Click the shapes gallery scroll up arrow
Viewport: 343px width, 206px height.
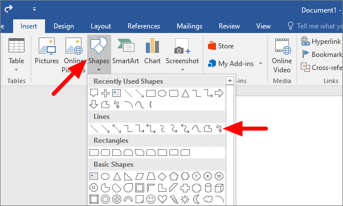(230, 81)
